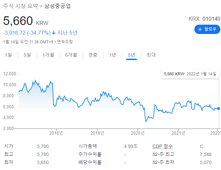
Task: Click the plus icon in 팔로우 button
Action: (x=200, y=29)
